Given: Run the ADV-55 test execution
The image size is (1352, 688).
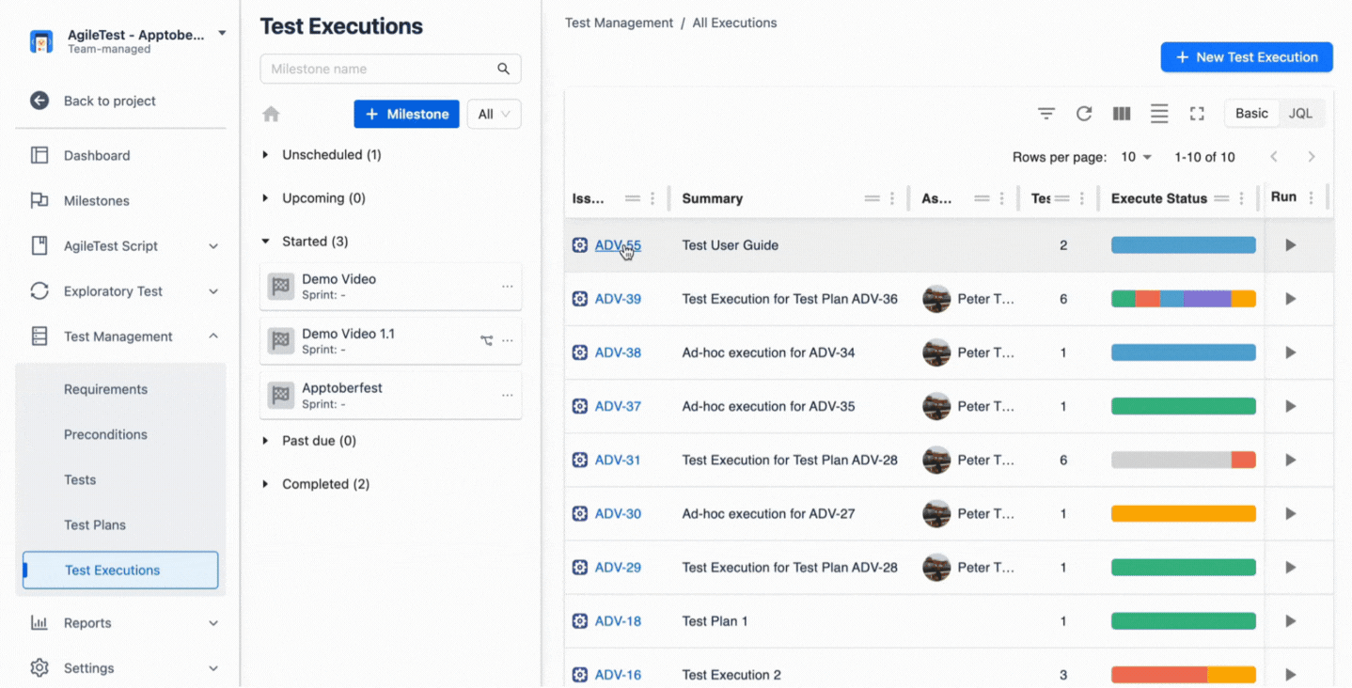Looking at the screenshot, I should point(1289,244).
